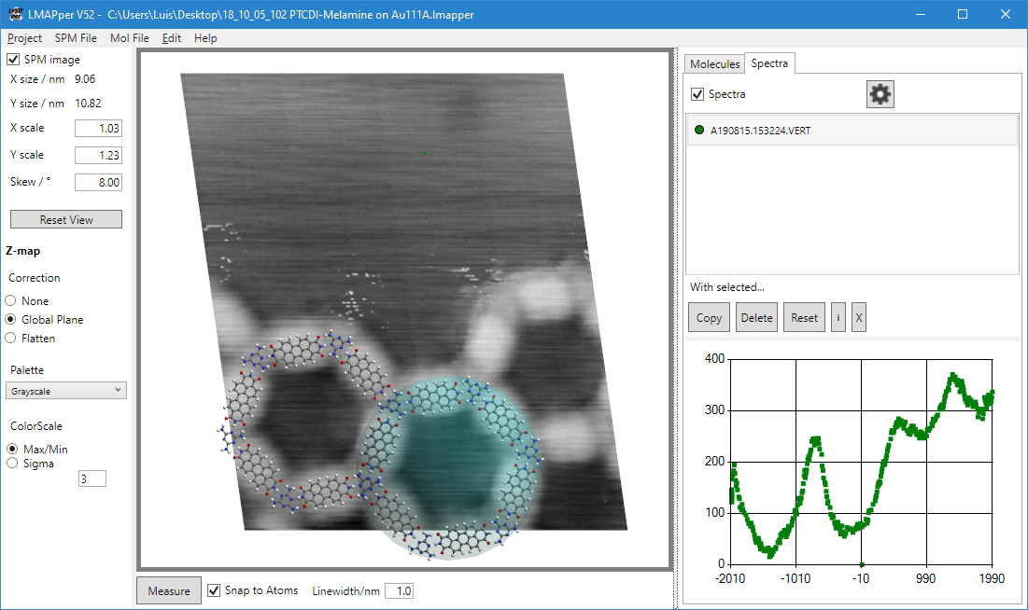Image resolution: width=1028 pixels, height=610 pixels.
Task: Click the Measure button
Action: coord(168,590)
